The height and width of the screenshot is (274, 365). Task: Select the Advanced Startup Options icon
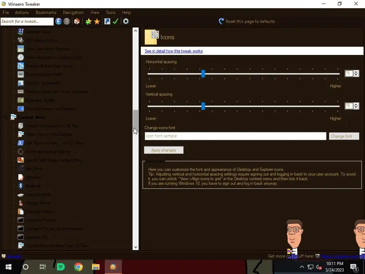(20, 152)
